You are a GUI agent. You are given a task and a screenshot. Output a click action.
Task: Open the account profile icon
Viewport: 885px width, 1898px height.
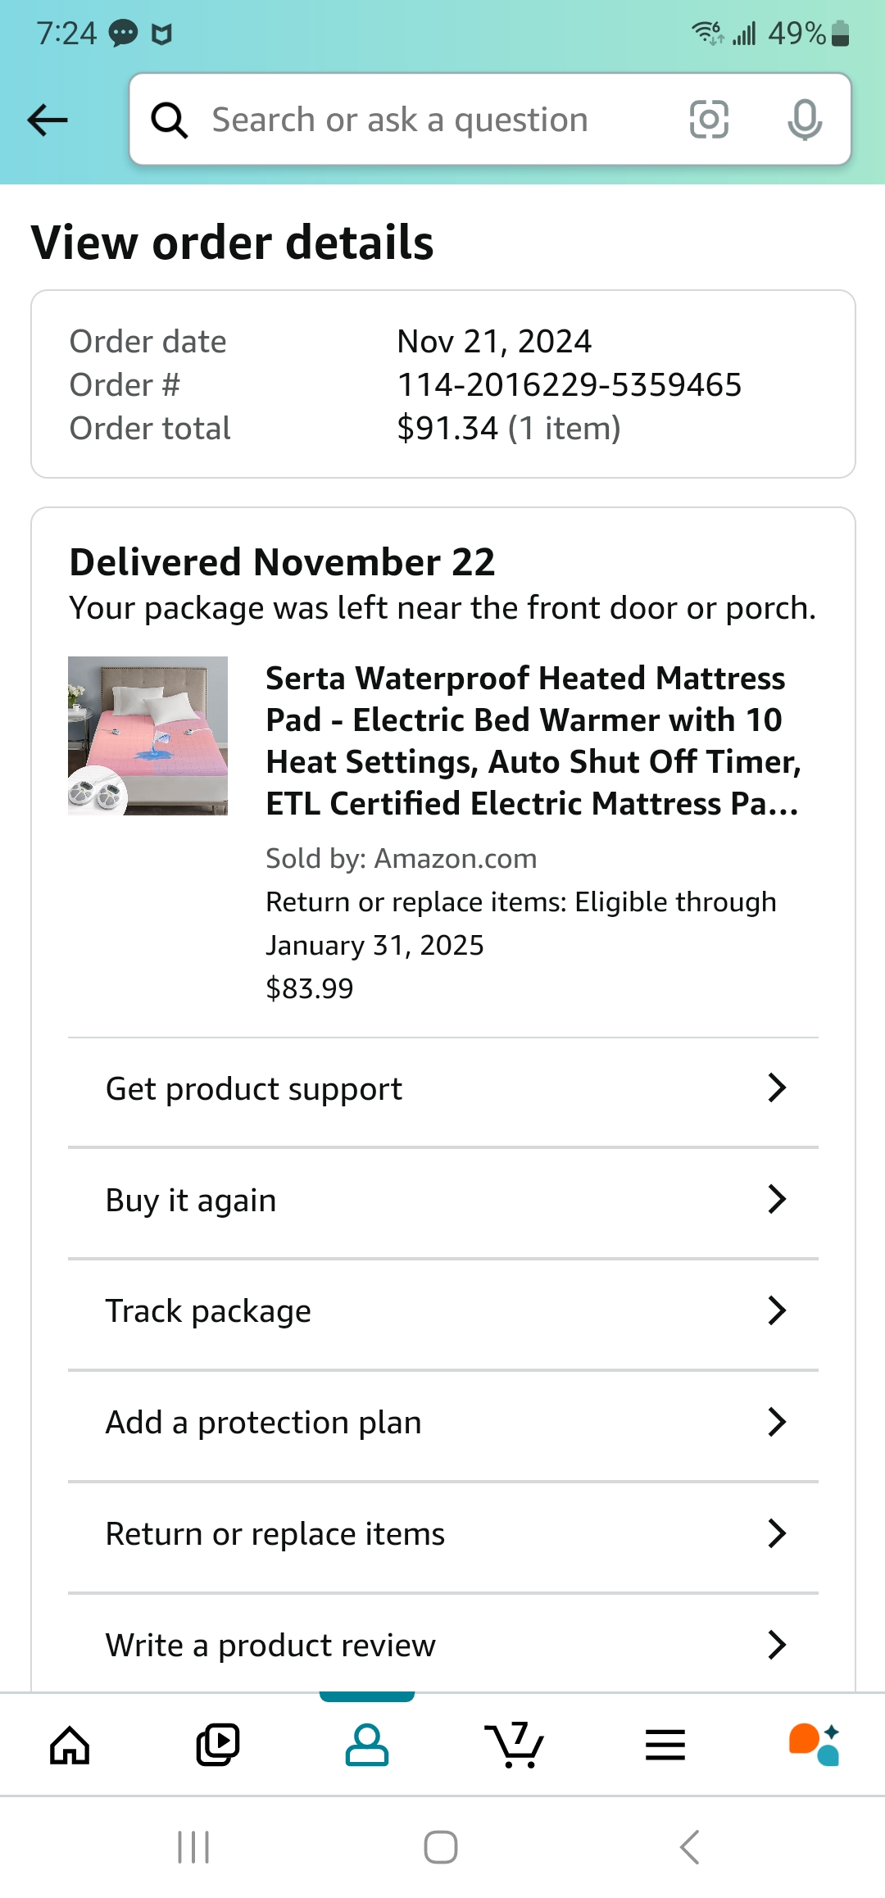coord(367,1746)
